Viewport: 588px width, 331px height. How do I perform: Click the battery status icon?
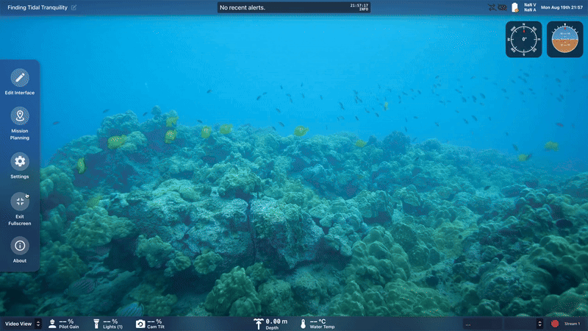click(514, 7)
